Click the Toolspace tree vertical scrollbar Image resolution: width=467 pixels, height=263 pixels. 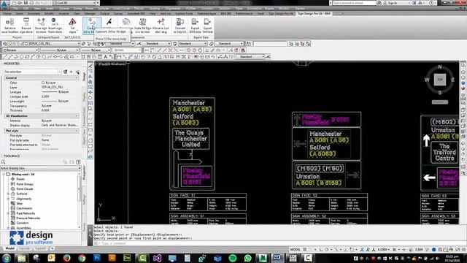[80, 200]
